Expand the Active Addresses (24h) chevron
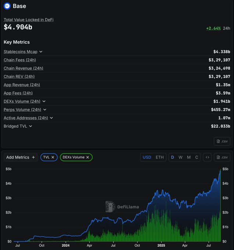 (51, 118)
